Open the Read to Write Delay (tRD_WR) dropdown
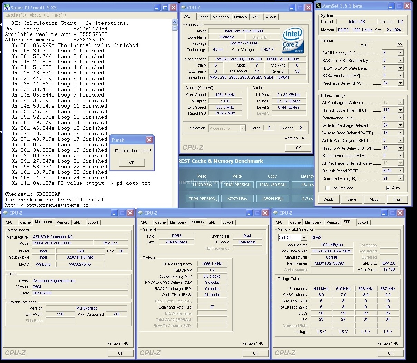The image size is (417, 363). [400, 148]
